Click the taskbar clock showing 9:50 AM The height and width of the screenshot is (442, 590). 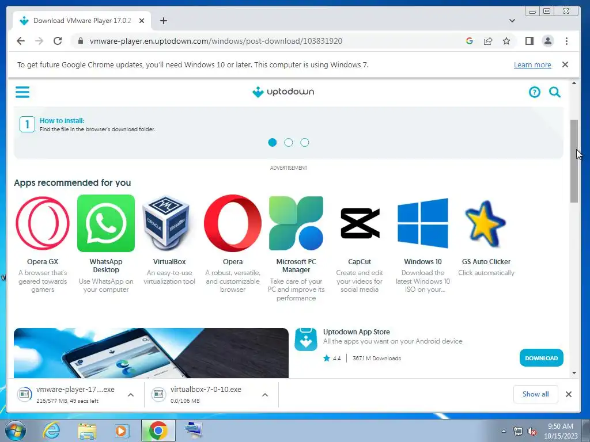pos(560,431)
